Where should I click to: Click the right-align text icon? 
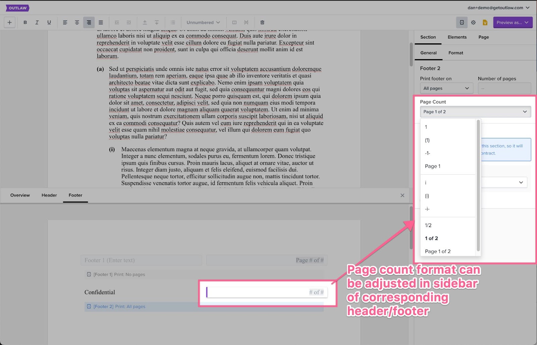point(89,23)
